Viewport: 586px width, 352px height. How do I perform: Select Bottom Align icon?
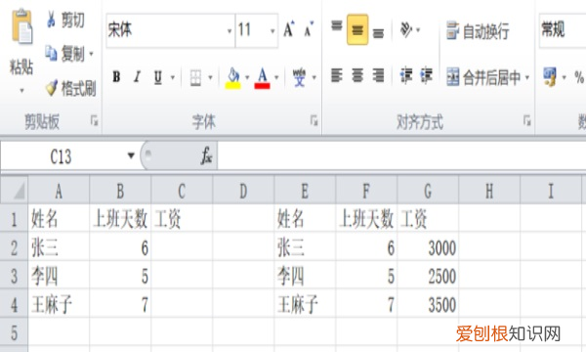378,33
